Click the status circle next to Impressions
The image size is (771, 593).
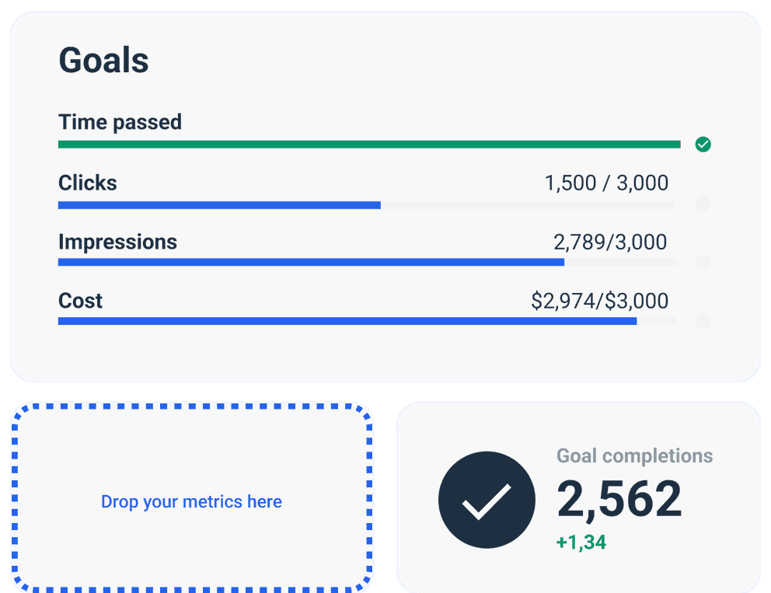tap(703, 262)
